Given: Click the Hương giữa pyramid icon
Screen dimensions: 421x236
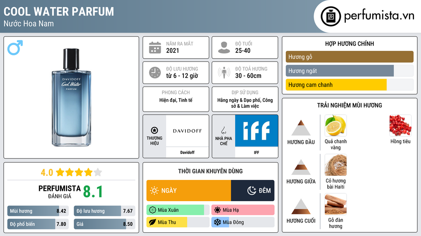Looking at the screenshot, I should click(x=301, y=167).
